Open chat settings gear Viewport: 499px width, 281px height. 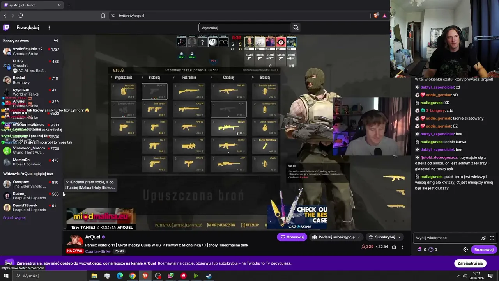pos(465,249)
